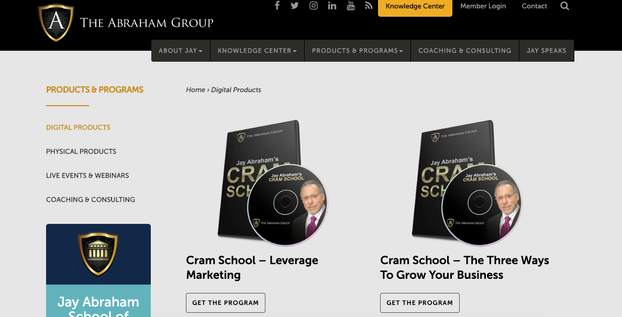Get the Three Ways To Grow program
The width and height of the screenshot is (622, 317).
click(420, 303)
